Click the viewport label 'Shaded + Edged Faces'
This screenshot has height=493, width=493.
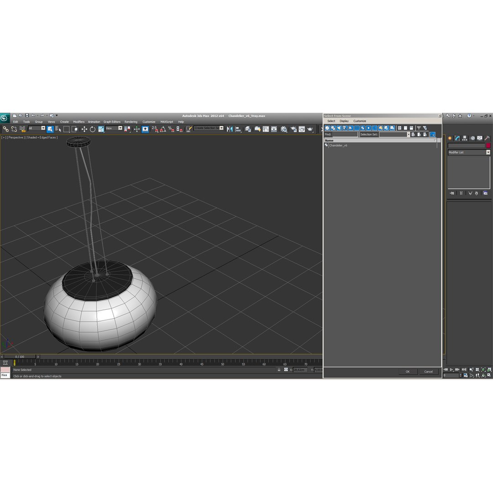coord(42,138)
